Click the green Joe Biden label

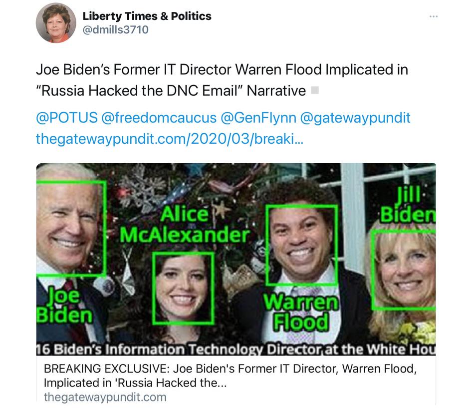click(64, 305)
